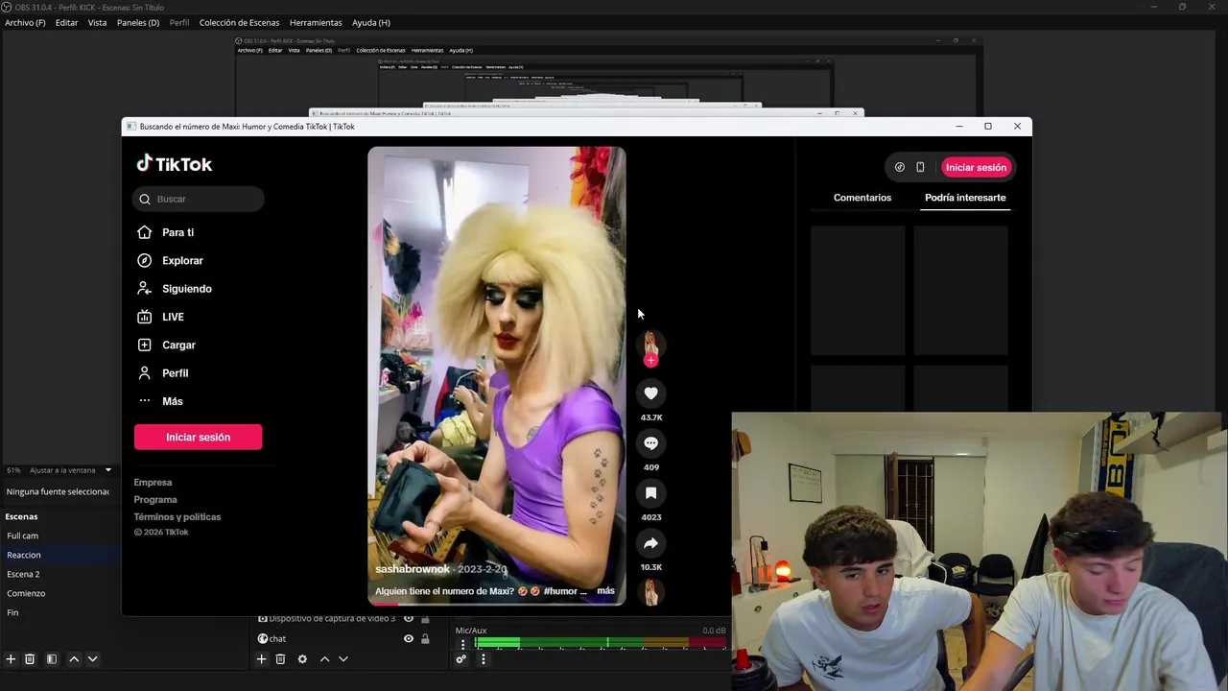Toggle lock on Dispositivo de captura de video 3

click(x=425, y=619)
